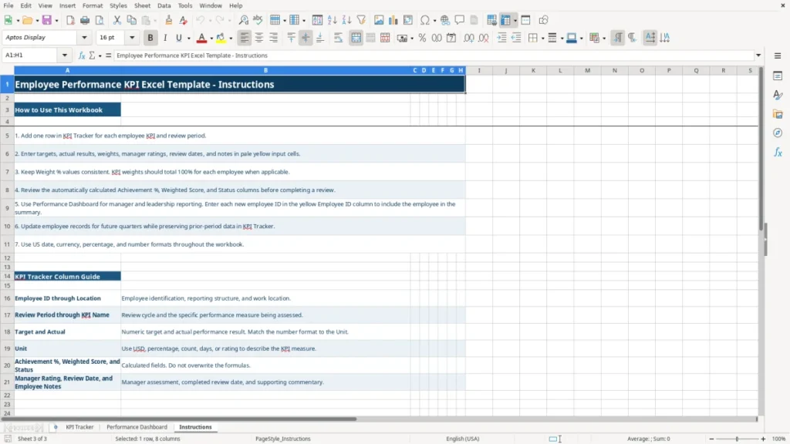Open special character dropdown arrow
790x444 pixels.
(x=434, y=21)
